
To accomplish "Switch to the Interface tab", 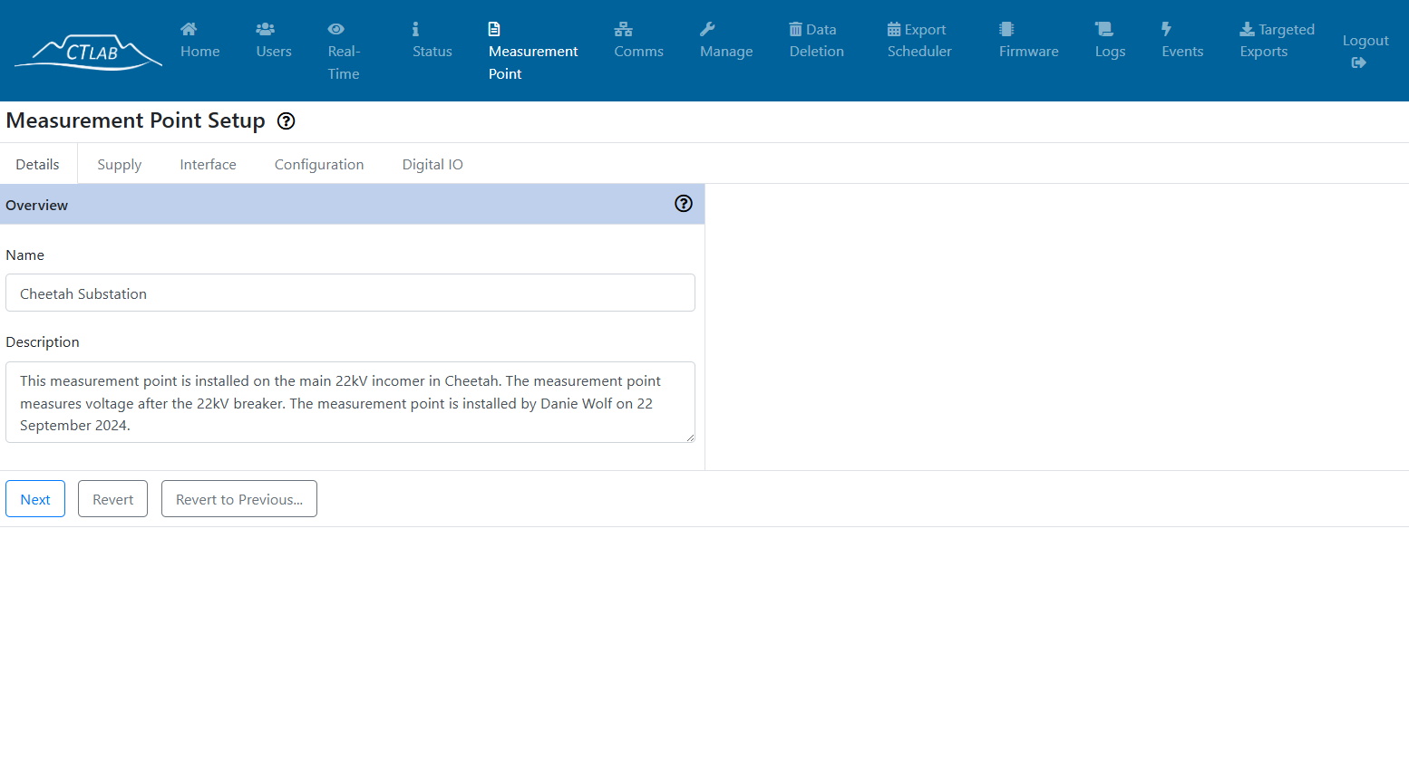I will click(x=208, y=164).
